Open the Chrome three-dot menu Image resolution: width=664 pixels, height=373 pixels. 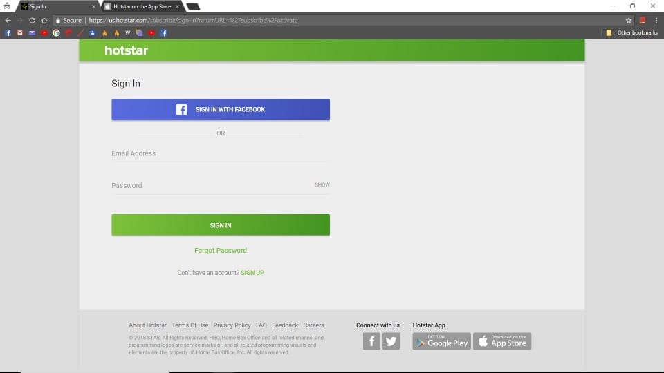(656, 20)
